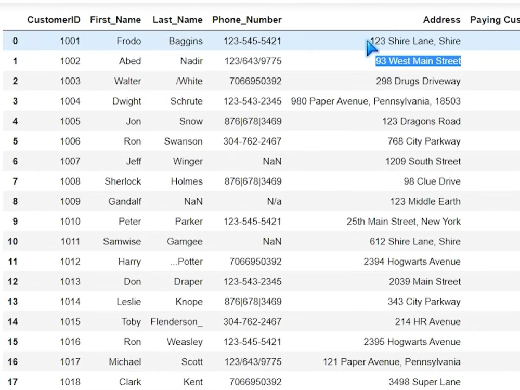Image resolution: width=520 pixels, height=390 pixels.
Task: Click first name Dwight
Action: coord(127,101)
